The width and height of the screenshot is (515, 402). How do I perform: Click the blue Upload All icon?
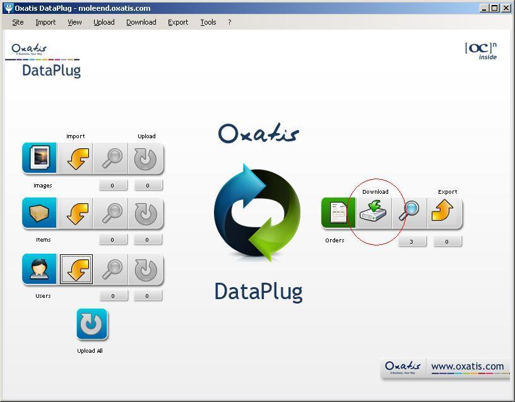(92, 324)
